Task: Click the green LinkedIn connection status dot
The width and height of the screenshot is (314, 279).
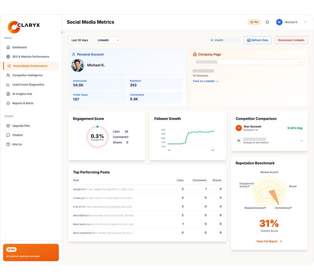Action: [211, 40]
